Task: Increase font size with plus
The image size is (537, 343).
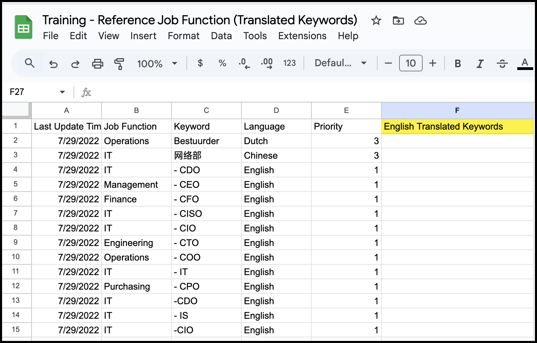Action: click(x=433, y=63)
